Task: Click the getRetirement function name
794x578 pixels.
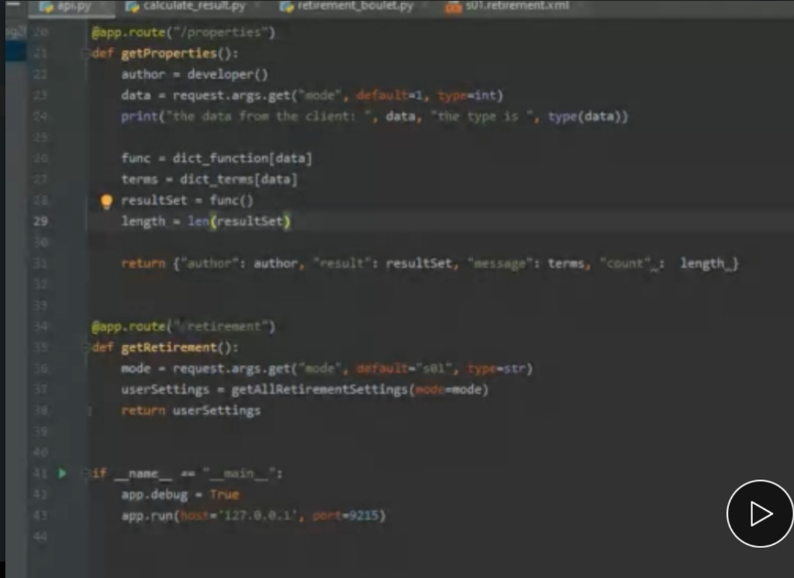Action: tap(168, 348)
